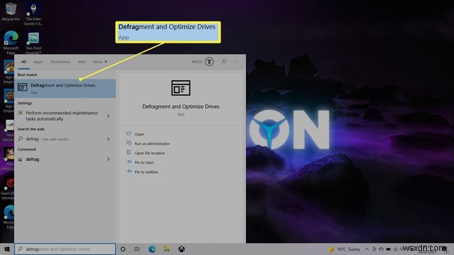This screenshot has height=255, width=454.
Task: Click the defrag command row icon
Action: (20, 160)
